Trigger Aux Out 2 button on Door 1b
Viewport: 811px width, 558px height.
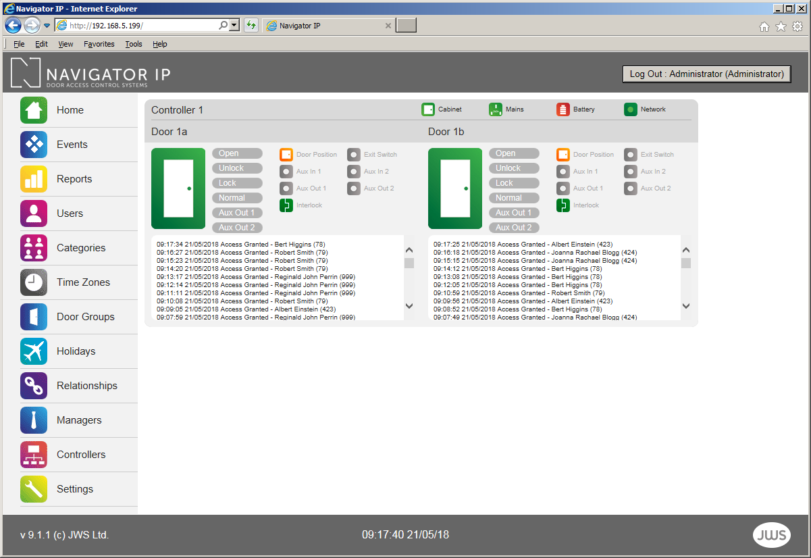[x=514, y=228]
